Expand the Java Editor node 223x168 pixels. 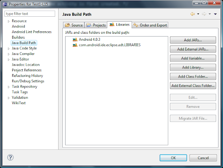[9, 59]
